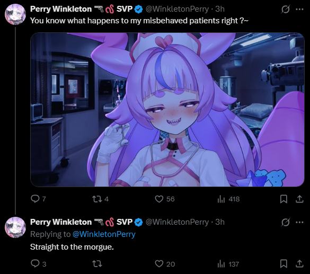
Task: Bookmark the morgue reply tweet
Action: (x=284, y=264)
